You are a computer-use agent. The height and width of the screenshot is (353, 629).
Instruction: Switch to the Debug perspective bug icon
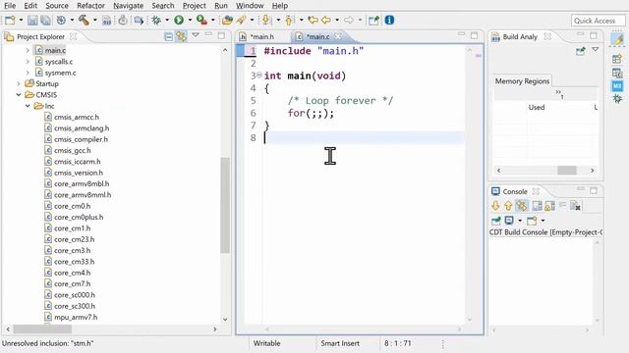point(617,98)
